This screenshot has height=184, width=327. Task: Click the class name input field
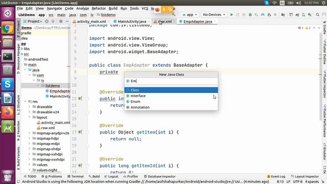(x=171, y=81)
